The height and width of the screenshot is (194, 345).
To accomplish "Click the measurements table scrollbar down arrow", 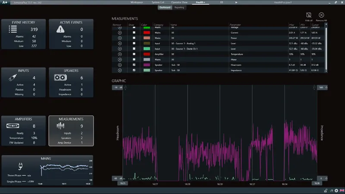I will point(326,71).
